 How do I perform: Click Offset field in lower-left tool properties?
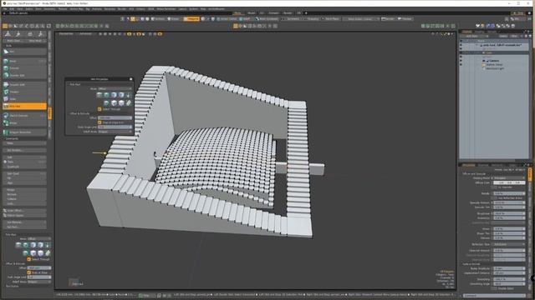[x=39, y=268]
